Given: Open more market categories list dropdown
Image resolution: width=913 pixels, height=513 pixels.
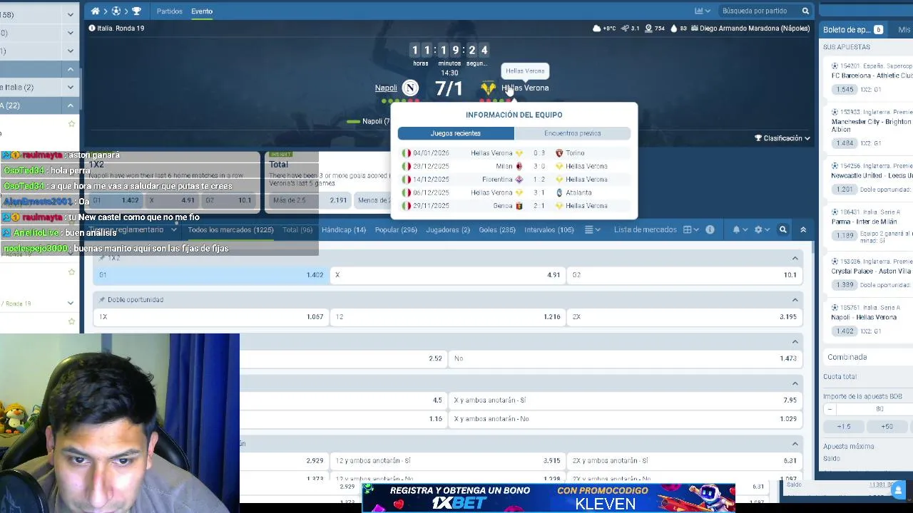Looking at the screenshot, I should point(592,230).
